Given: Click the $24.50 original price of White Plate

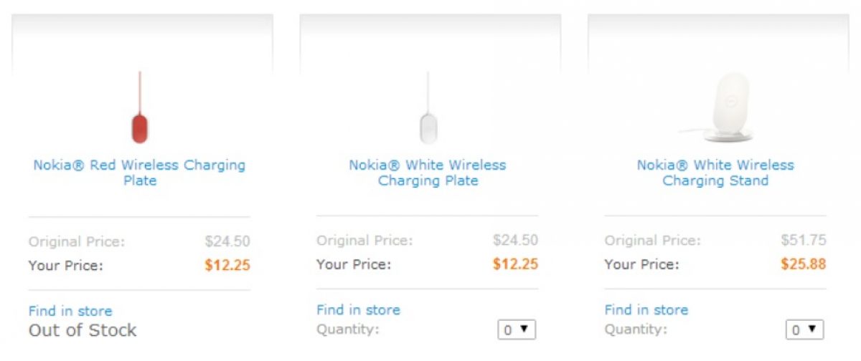Looking at the screenshot, I should tap(515, 241).
